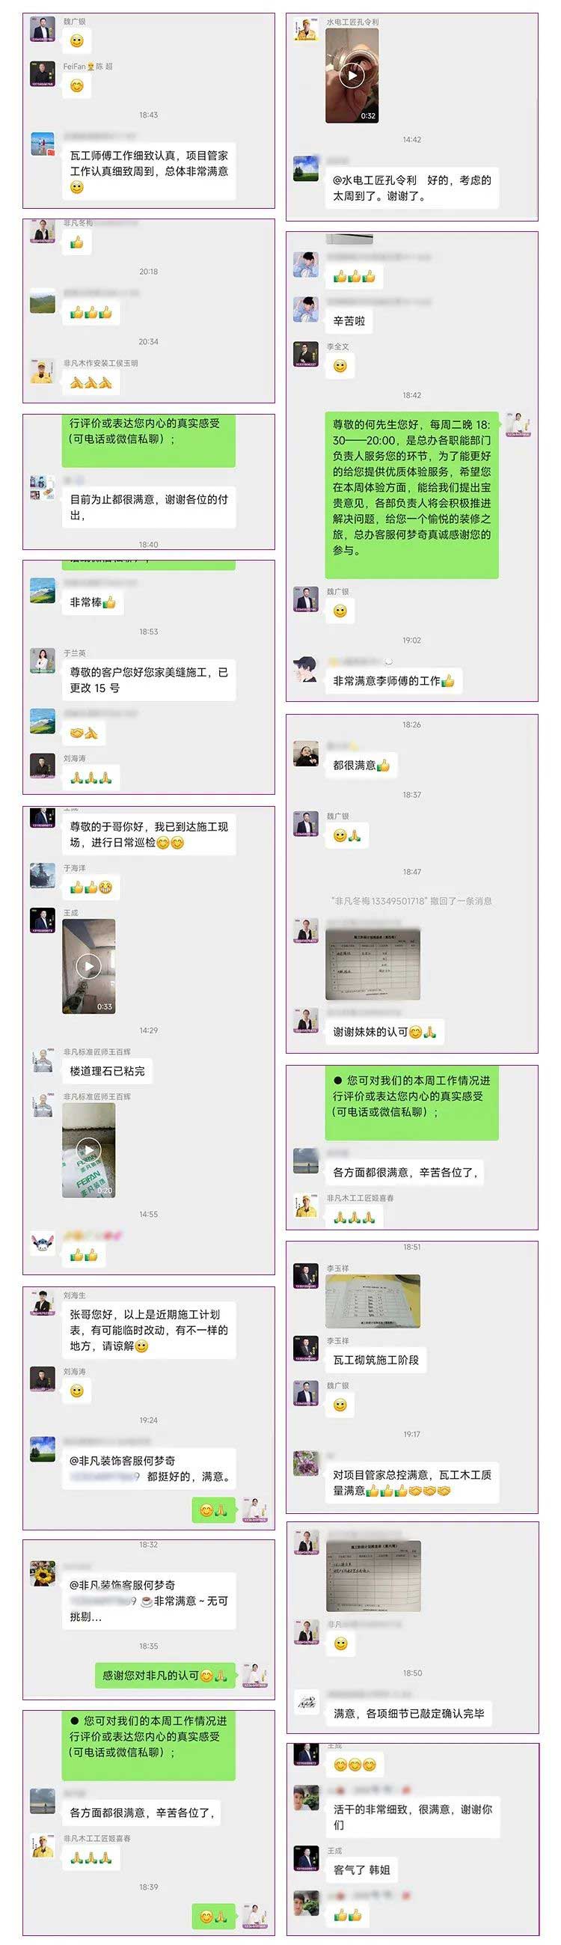The image size is (561, 1945).
Task: Open 李玉祥's form photo thumbnail
Action: click(x=373, y=1301)
